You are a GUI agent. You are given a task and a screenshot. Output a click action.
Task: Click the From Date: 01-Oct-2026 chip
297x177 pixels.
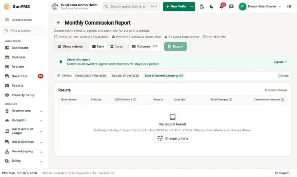tap(90, 76)
